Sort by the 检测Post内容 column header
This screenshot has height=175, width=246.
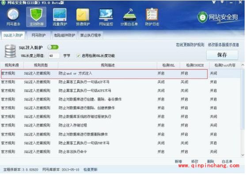pyautogui.click(x=225, y=65)
